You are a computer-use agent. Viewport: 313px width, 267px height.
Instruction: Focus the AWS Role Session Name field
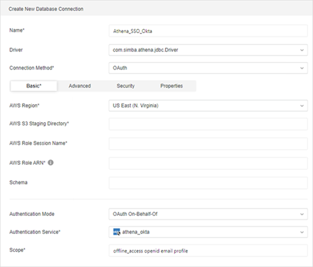click(208, 144)
